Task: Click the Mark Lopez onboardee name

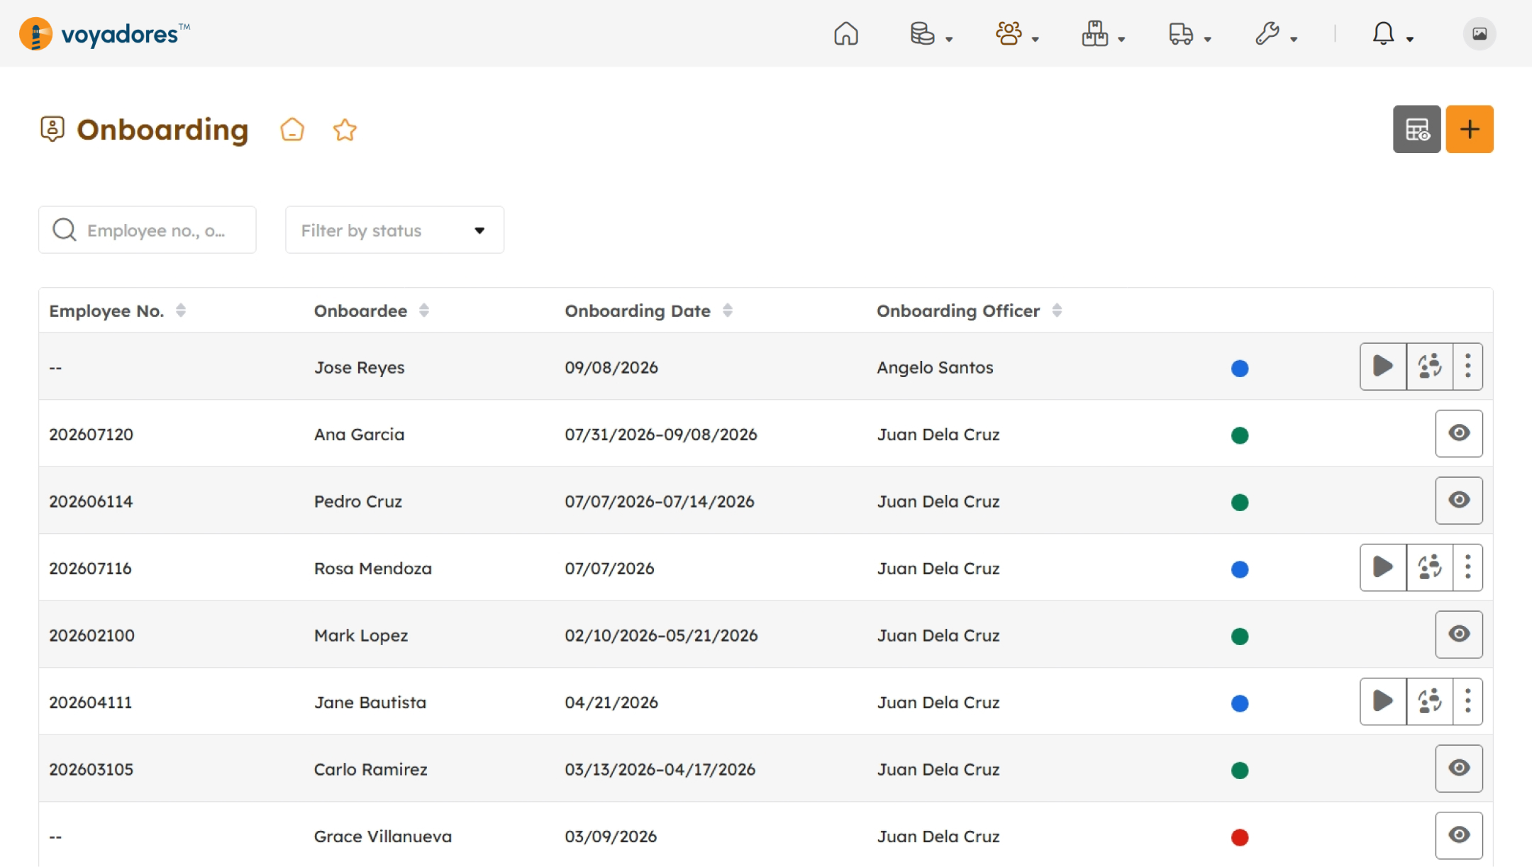Action: click(361, 636)
